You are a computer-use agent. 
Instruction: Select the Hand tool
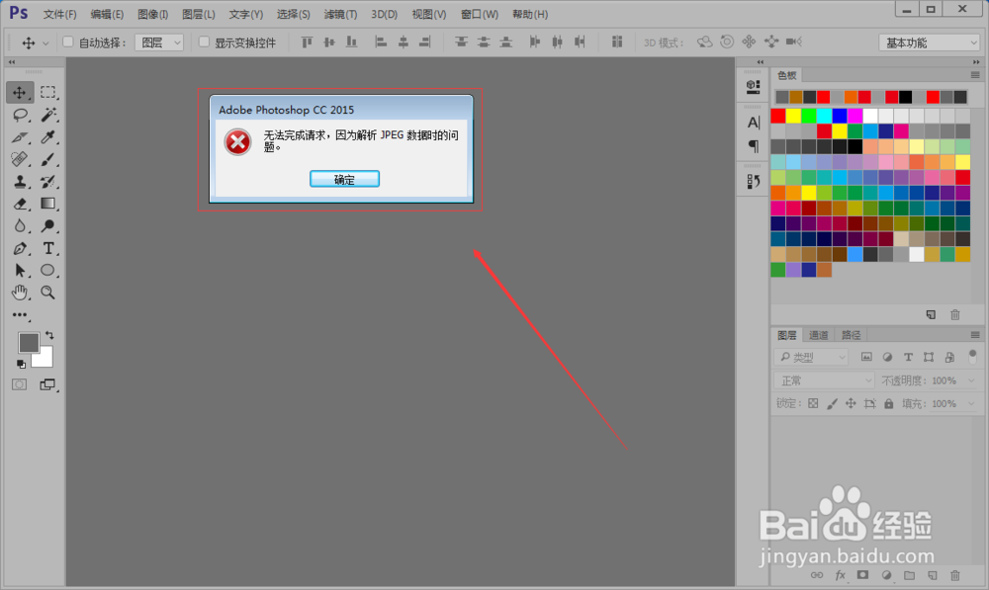[20, 293]
